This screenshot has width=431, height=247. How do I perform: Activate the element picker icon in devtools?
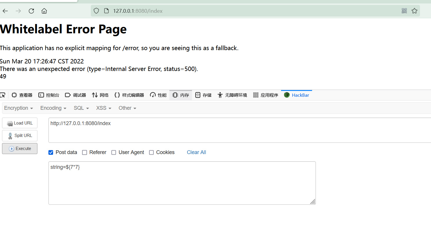tap(3, 95)
